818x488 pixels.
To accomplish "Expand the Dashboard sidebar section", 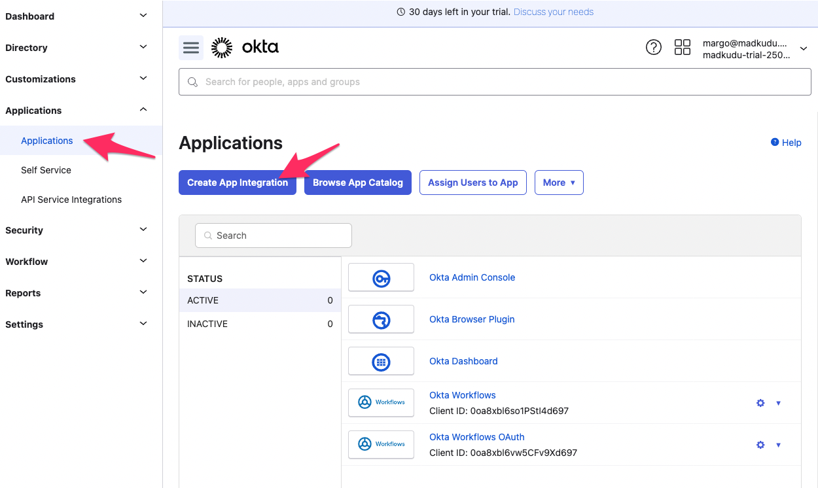I will (143, 16).
